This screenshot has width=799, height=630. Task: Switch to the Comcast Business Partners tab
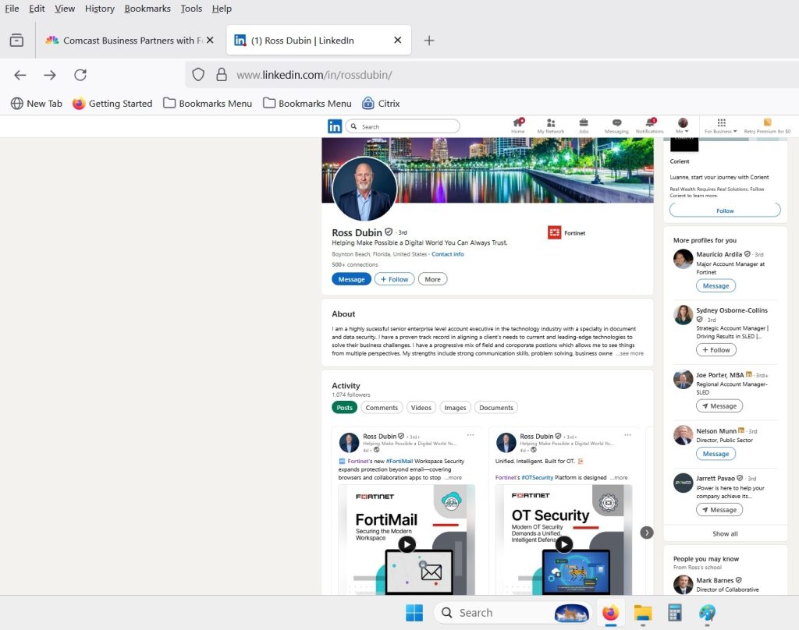click(125, 41)
